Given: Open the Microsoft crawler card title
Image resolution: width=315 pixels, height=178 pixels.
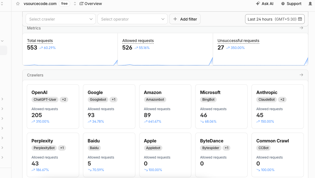Looking at the screenshot, I should 210,93.
